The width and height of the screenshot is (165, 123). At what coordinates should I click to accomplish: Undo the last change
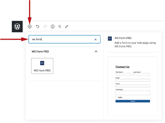click(x=38, y=26)
